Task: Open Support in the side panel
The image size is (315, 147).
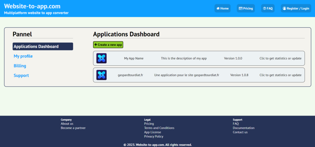Action: point(21,75)
